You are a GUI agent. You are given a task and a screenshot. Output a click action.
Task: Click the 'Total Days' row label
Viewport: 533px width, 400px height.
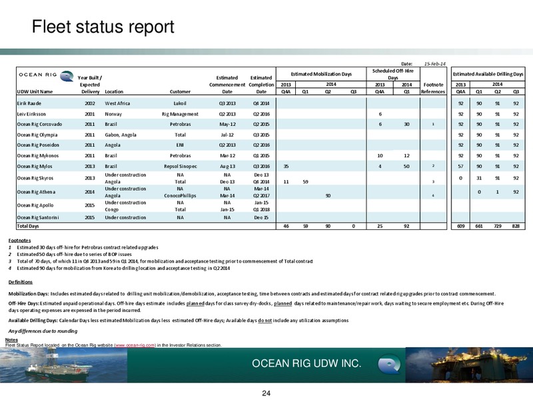pyautogui.click(x=28, y=226)
